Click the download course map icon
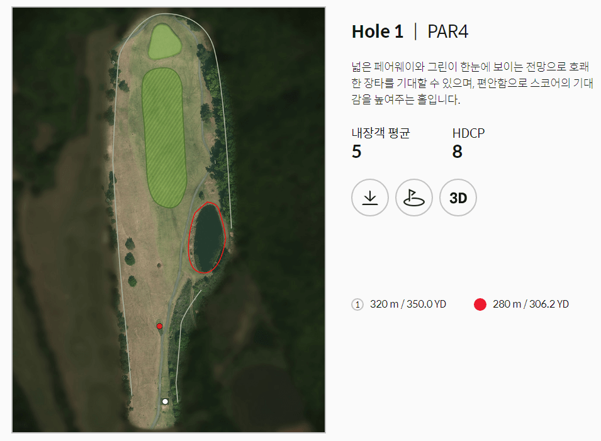 [369, 197]
